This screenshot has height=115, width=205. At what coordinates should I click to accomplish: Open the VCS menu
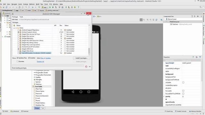click(51, 4)
